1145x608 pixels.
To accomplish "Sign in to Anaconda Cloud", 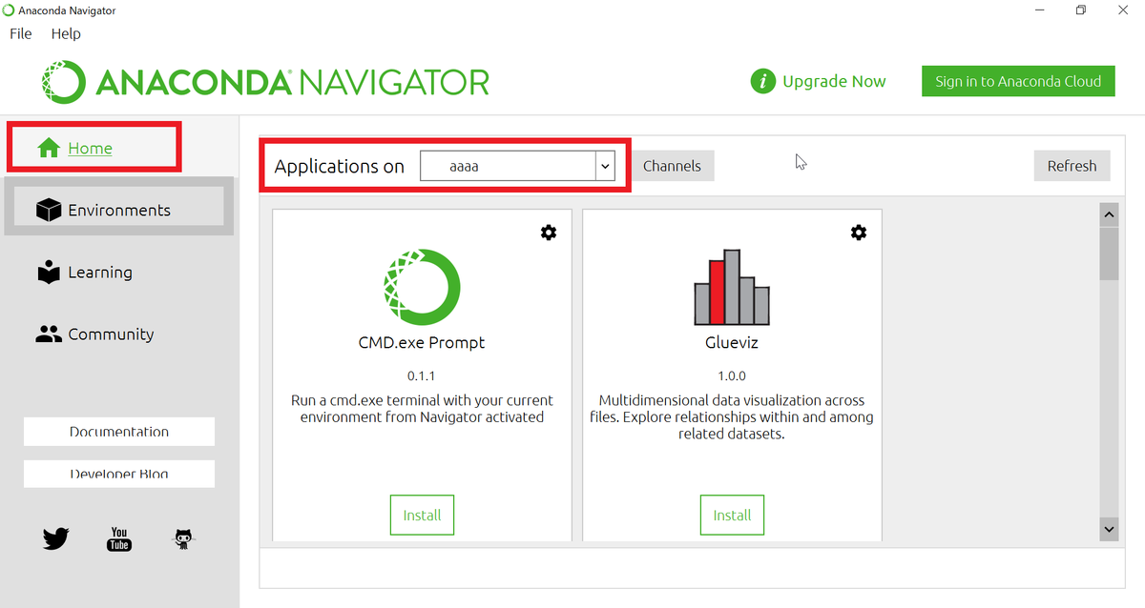I will click(x=1018, y=81).
